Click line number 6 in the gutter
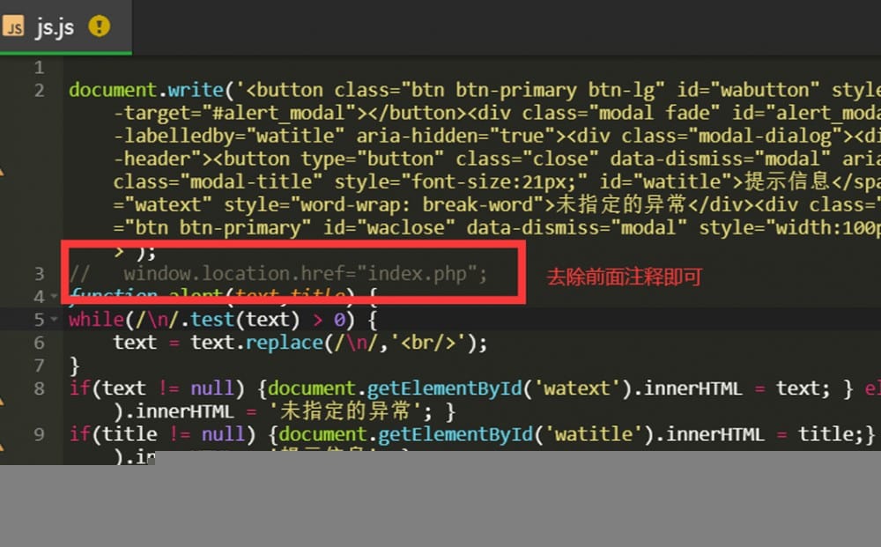Screen dimensions: 881x547 (x=39, y=343)
